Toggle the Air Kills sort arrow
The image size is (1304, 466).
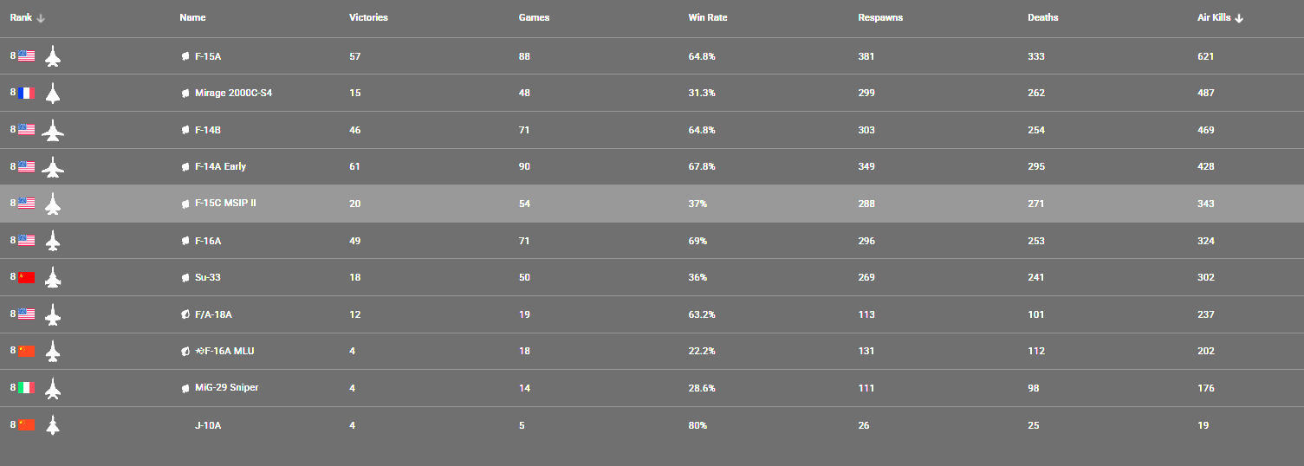(1239, 18)
